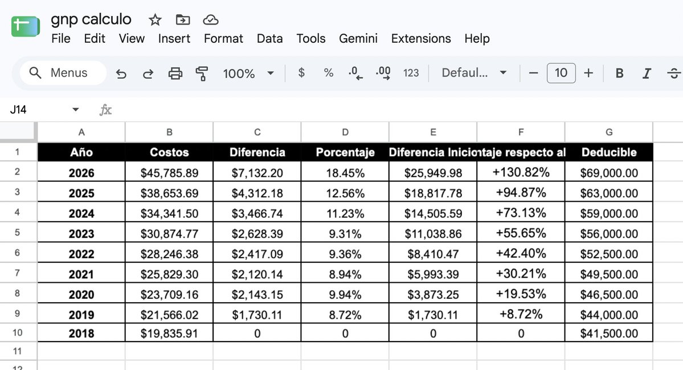This screenshot has width=683, height=370.
Task: Open the Name box dropdown arrow
Action: point(75,109)
